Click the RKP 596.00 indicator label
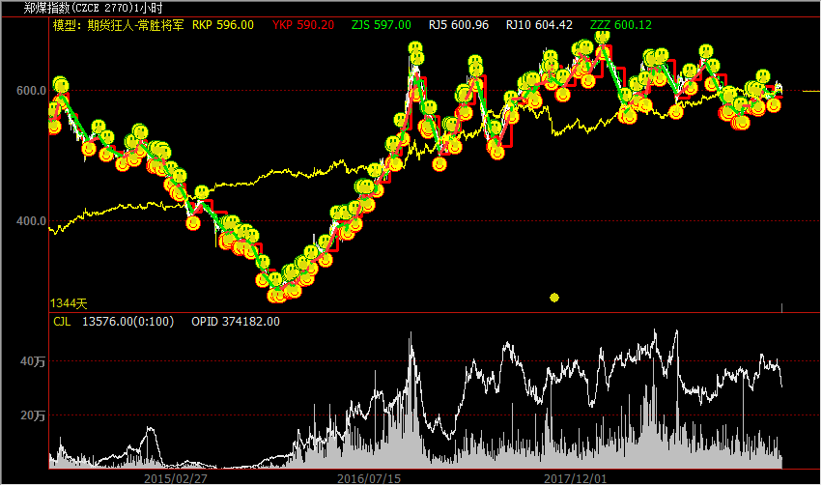Screen dimensions: 822x486 (x=223, y=24)
